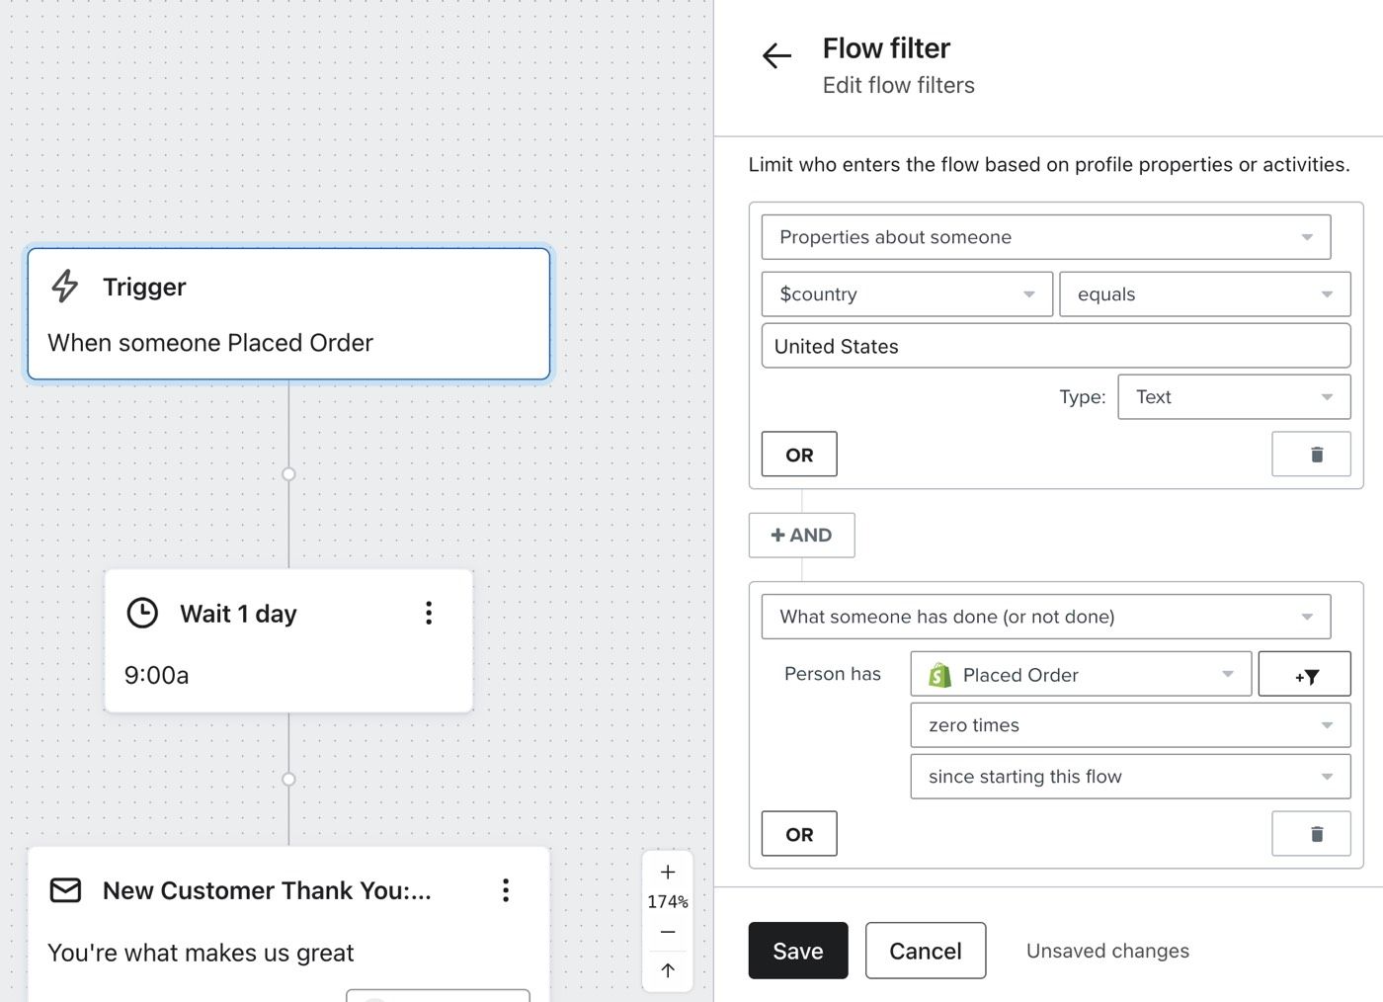Change the equals operator dropdown
This screenshot has width=1383, height=1002.
[x=1203, y=294]
